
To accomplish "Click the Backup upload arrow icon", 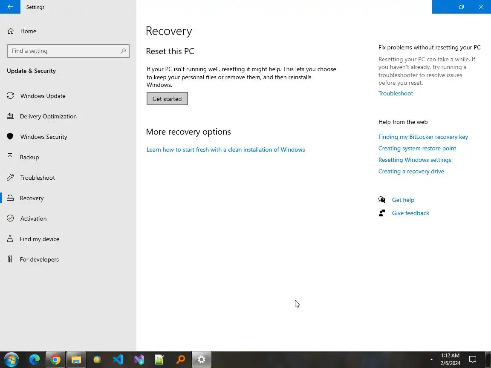I will [10, 157].
